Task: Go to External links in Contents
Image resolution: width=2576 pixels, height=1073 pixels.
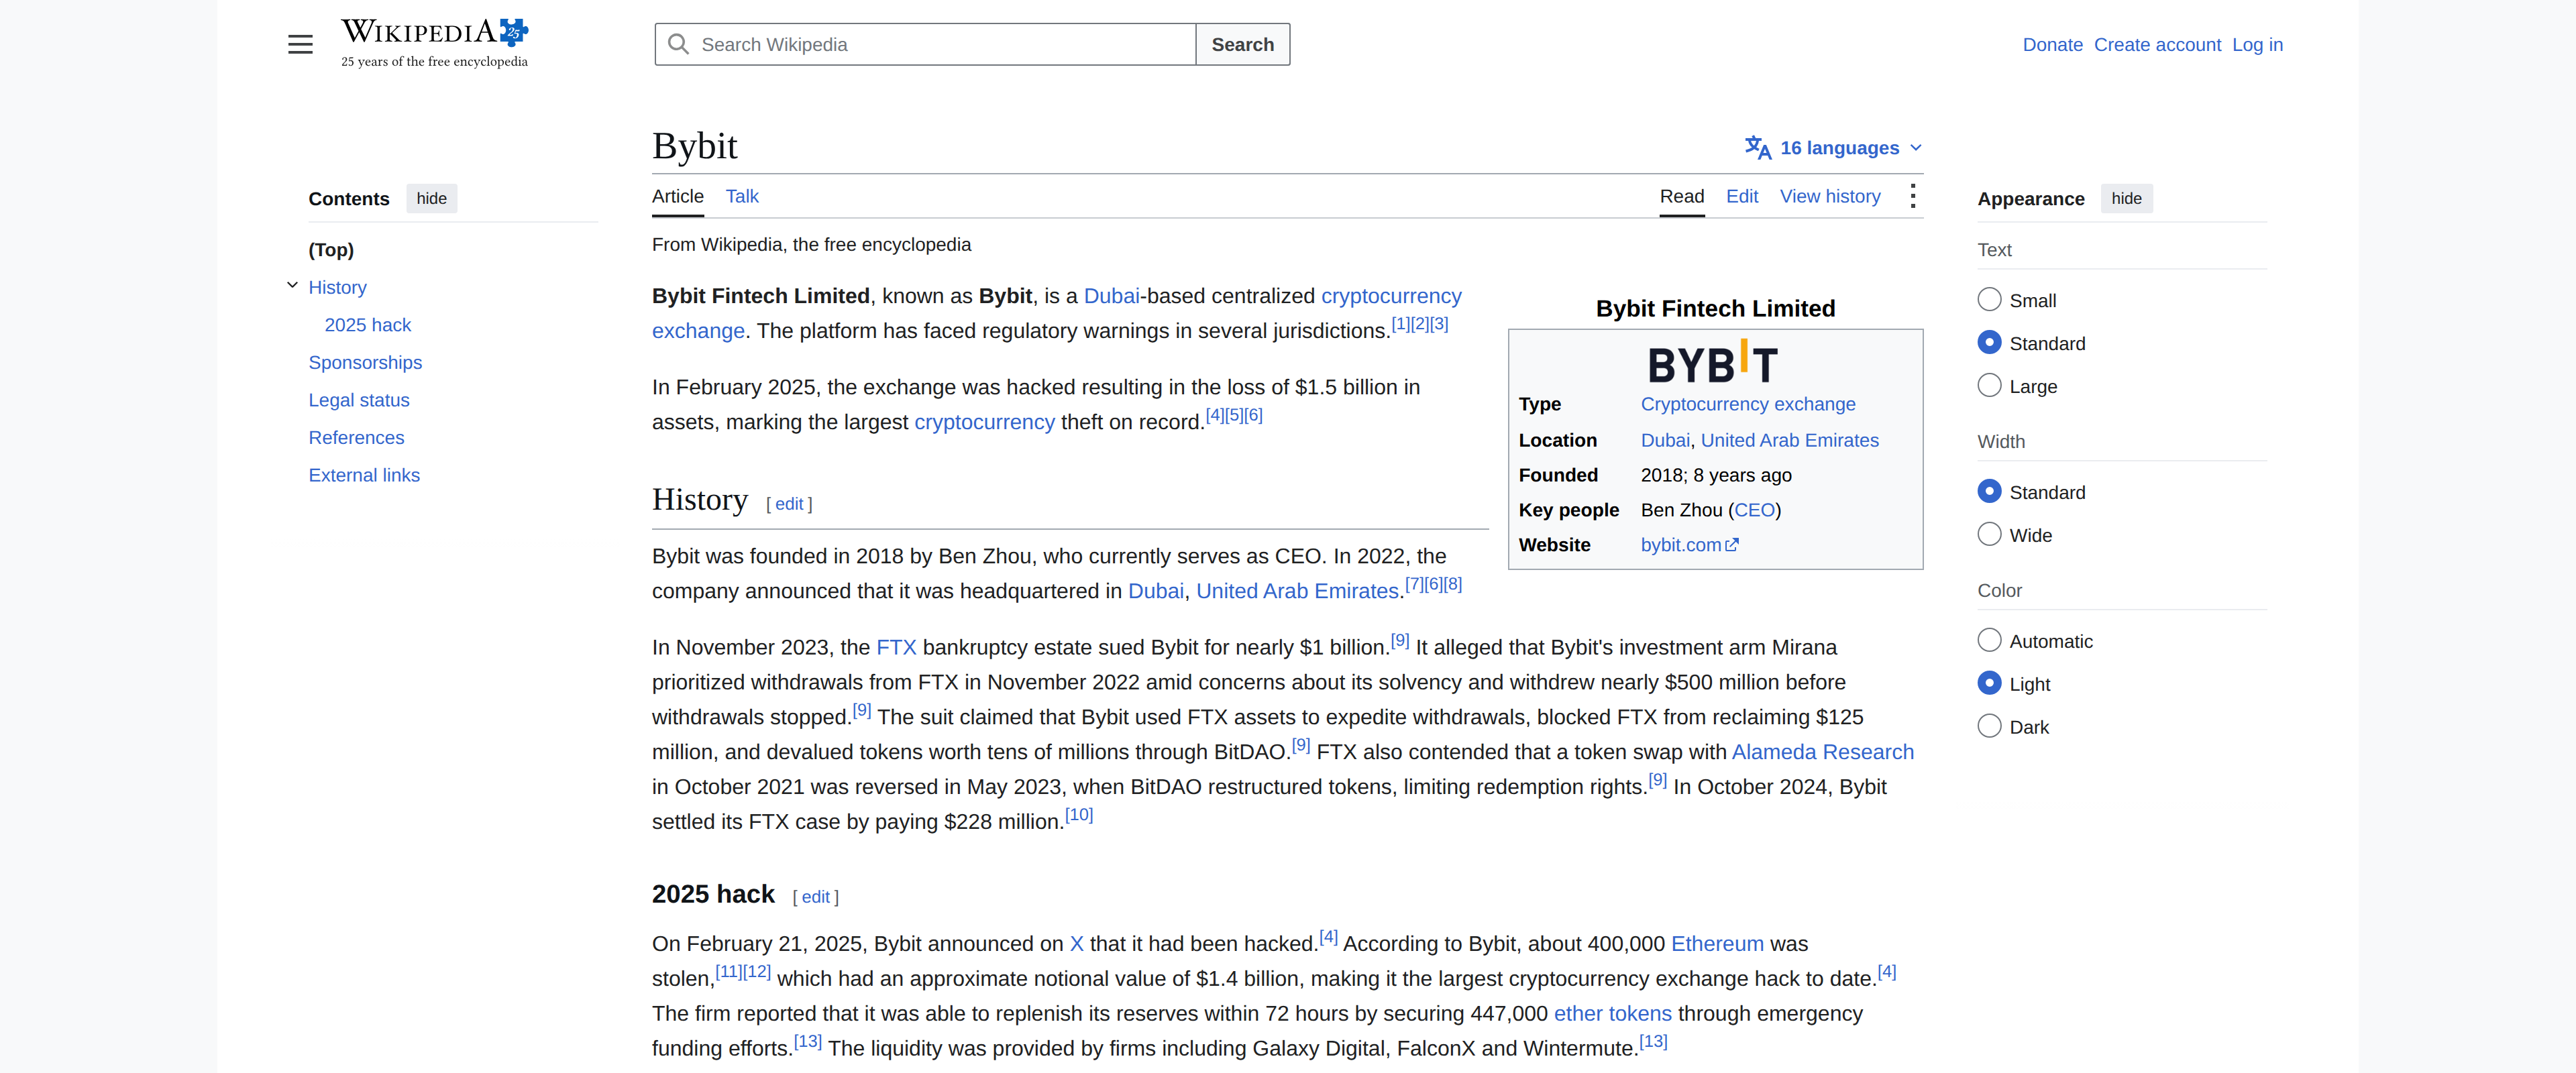Action: pyautogui.click(x=364, y=476)
